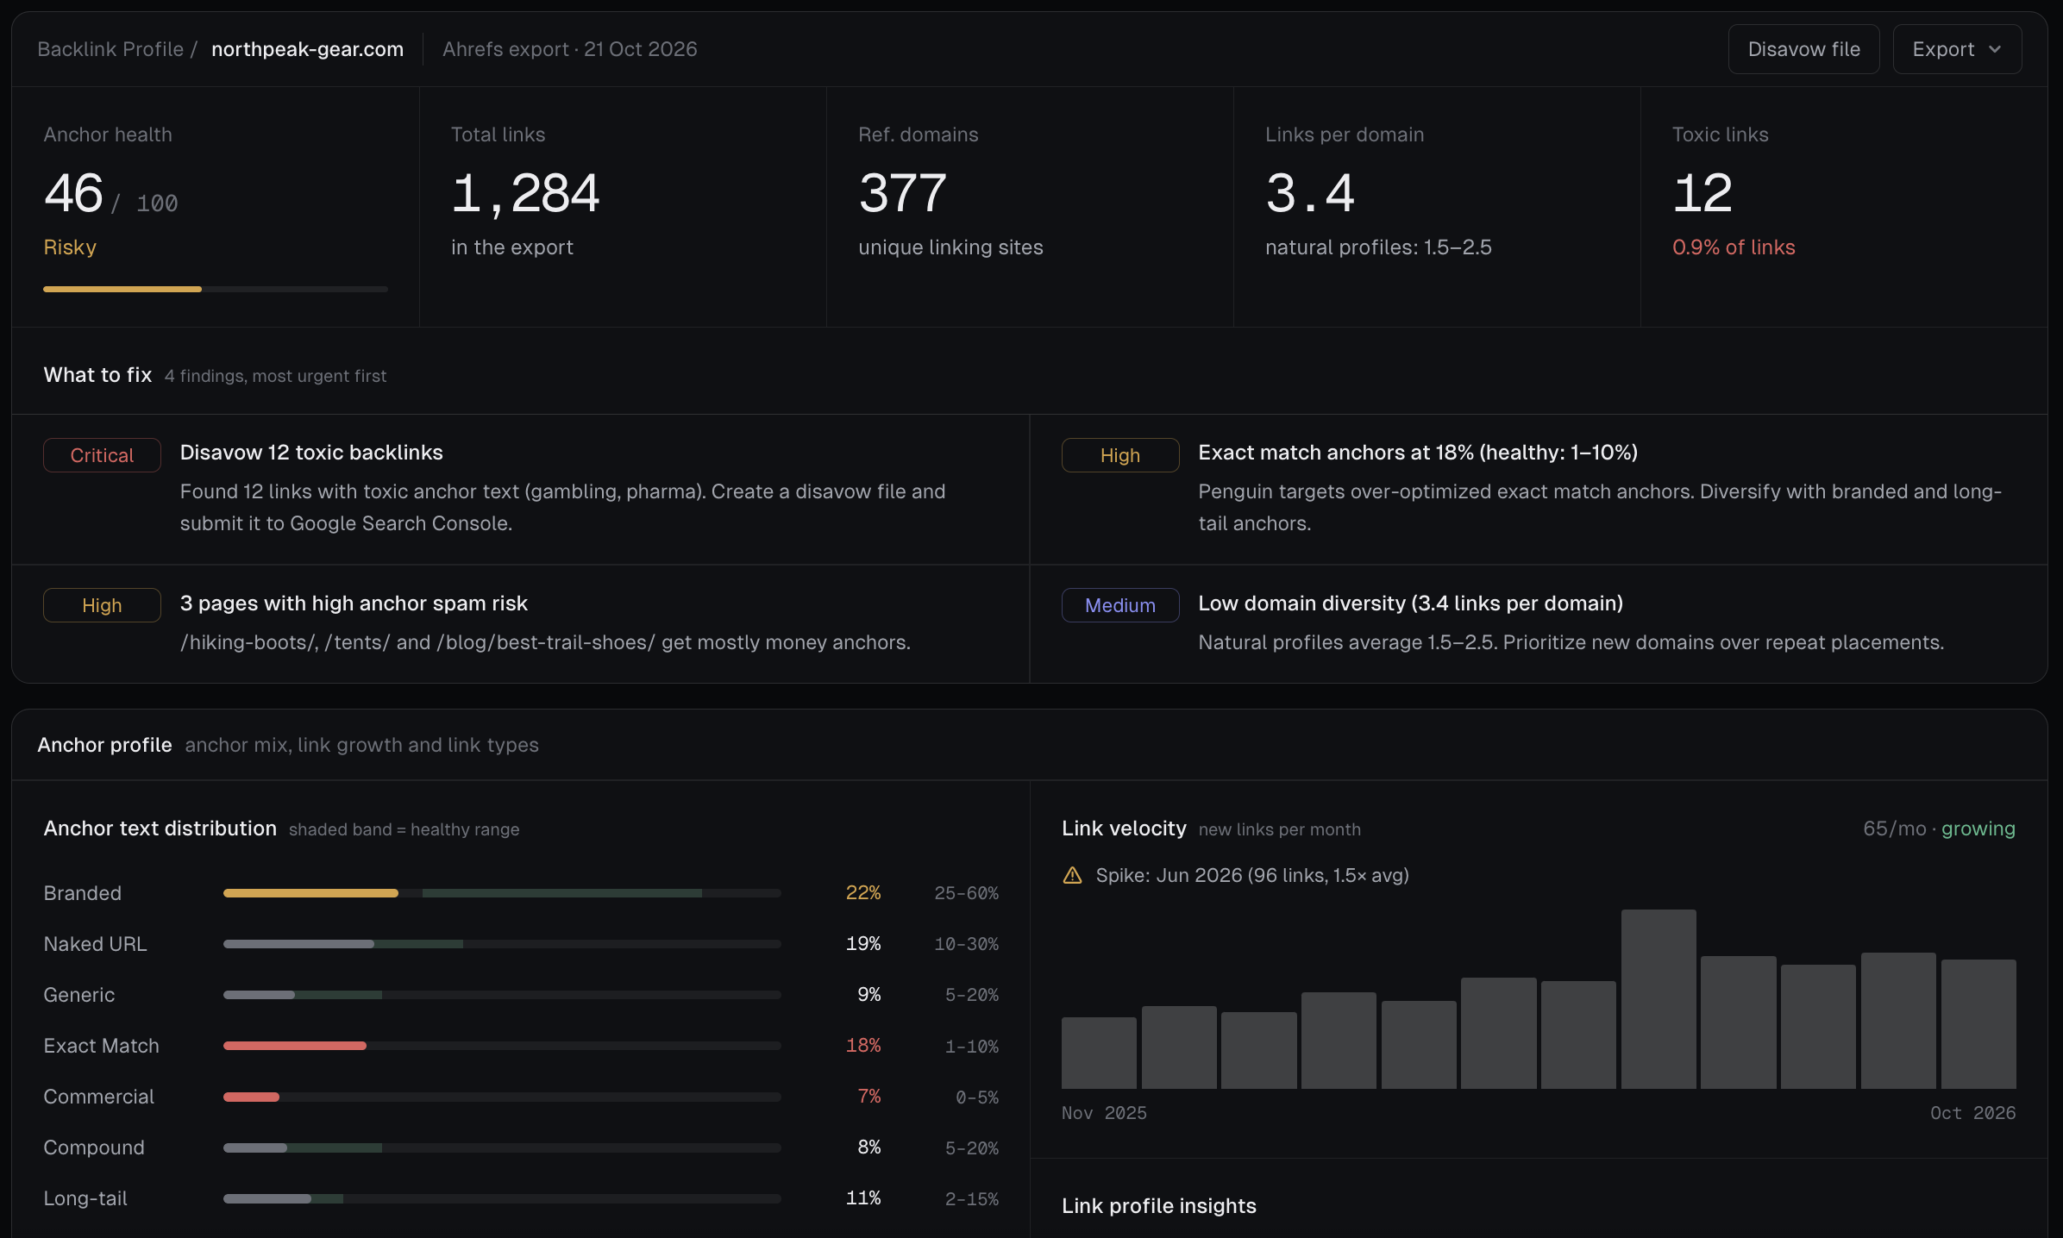This screenshot has height=1238, width=2063.
Task: Click the first Nov 2025 velocity bar
Action: (x=1099, y=1053)
